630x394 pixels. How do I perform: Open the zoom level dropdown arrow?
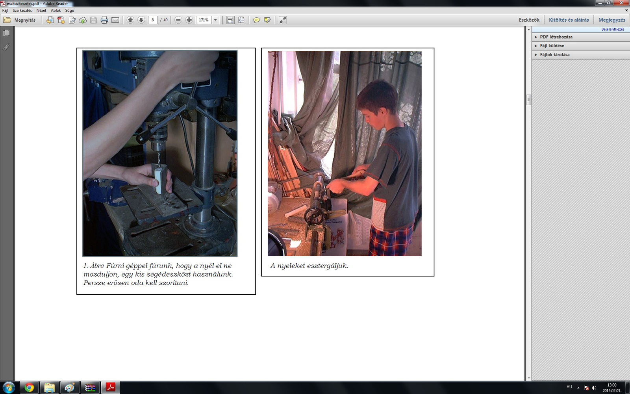[x=215, y=20]
